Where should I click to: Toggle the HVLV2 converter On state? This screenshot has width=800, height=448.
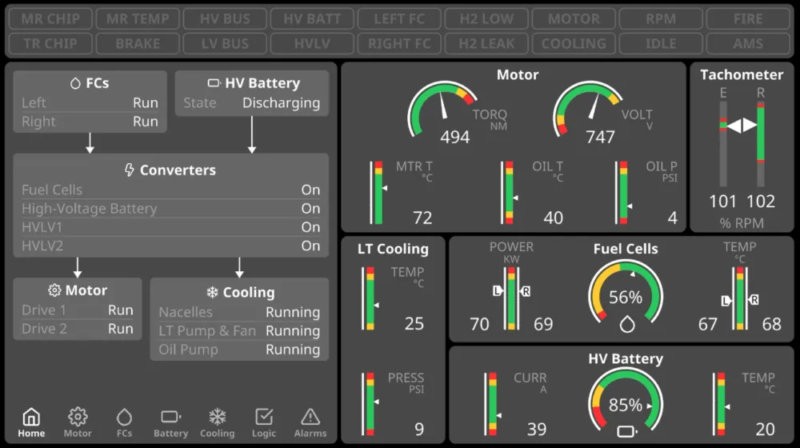pyautogui.click(x=310, y=246)
